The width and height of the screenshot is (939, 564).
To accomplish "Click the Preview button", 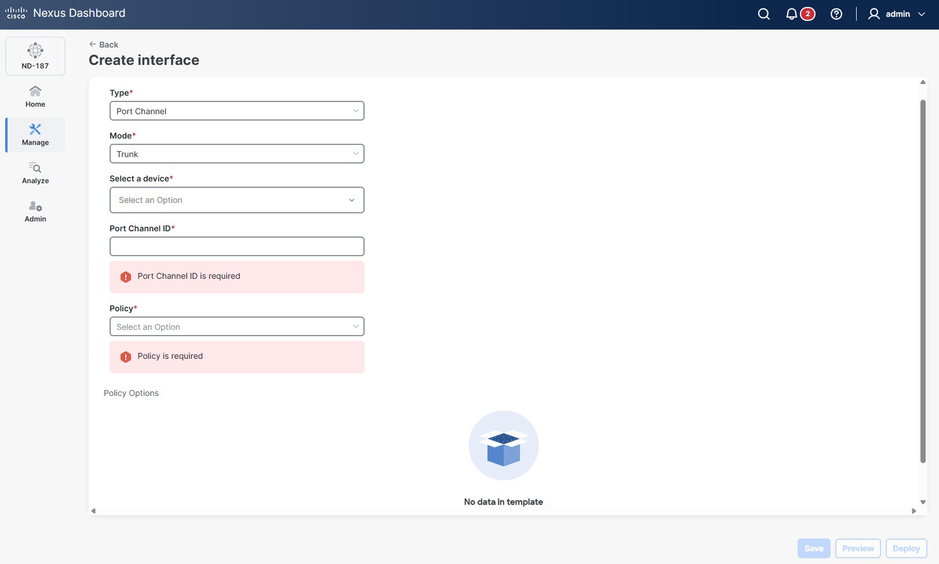I will pyautogui.click(x=858, y=548).
